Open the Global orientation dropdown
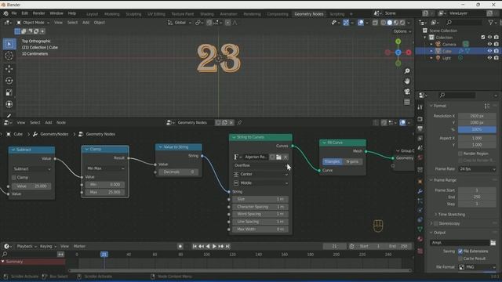 (180, 23)
